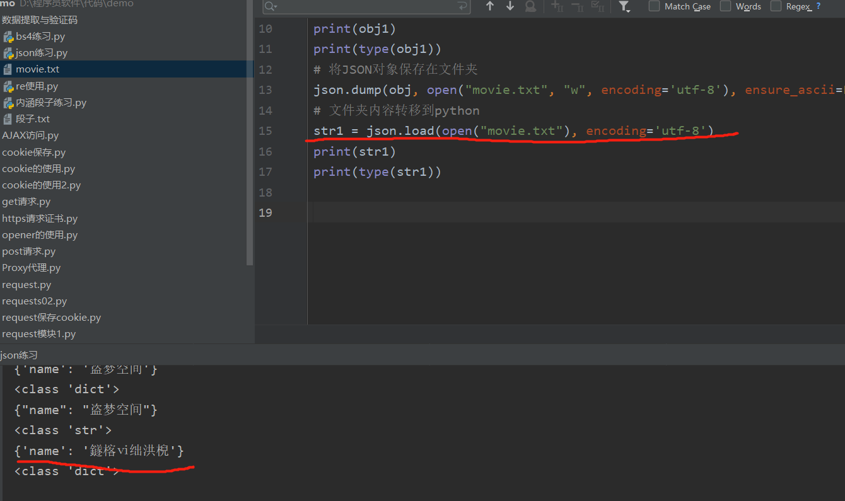This screenshot has width=845, height=501.
Task: Click the Python icon of json练习.py
Action: point(8,53)
